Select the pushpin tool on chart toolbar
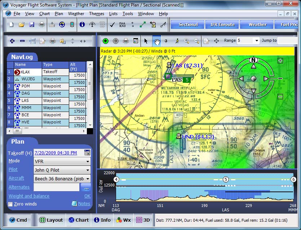 pos(166,41)
